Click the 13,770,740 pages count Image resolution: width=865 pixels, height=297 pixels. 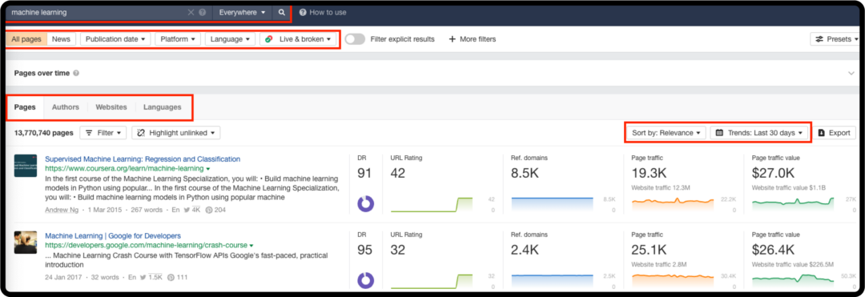pyautogui.click(x=43, y=133)
